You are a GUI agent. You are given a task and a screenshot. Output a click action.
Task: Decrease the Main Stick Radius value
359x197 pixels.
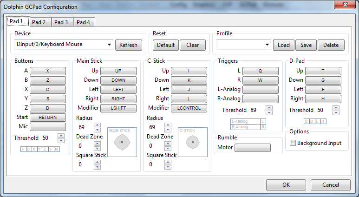coord(98,130)
